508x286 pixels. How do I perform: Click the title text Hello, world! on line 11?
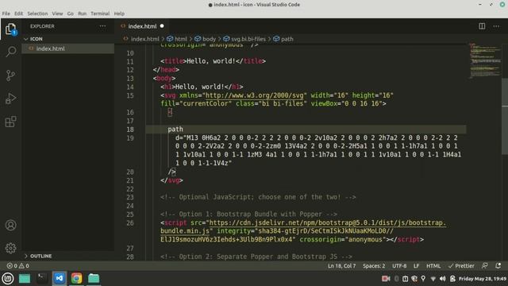[x=211, y=61]
